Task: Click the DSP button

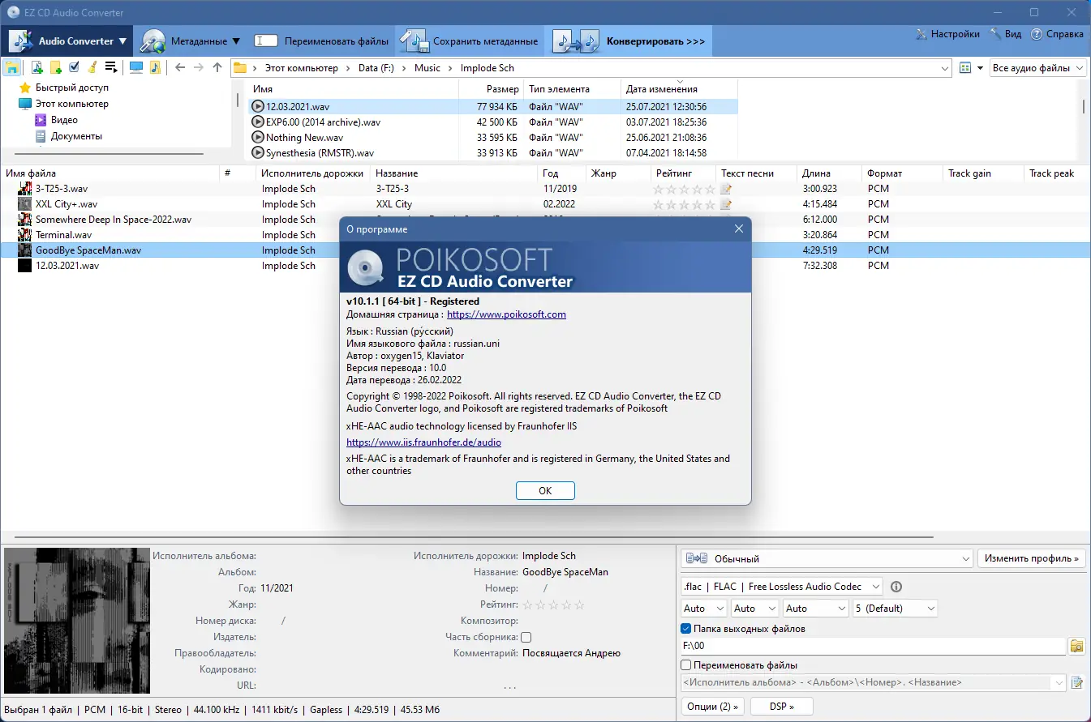Action: pos(780,707)
